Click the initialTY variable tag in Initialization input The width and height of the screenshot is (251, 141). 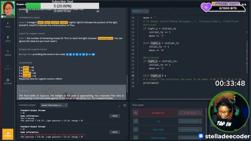point(64,22)
